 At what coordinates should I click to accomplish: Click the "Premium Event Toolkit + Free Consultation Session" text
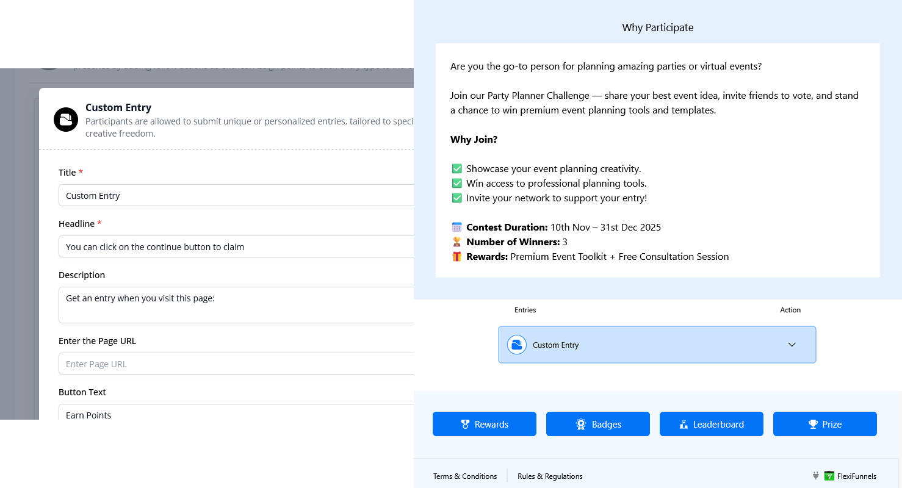tap(619, 257)
